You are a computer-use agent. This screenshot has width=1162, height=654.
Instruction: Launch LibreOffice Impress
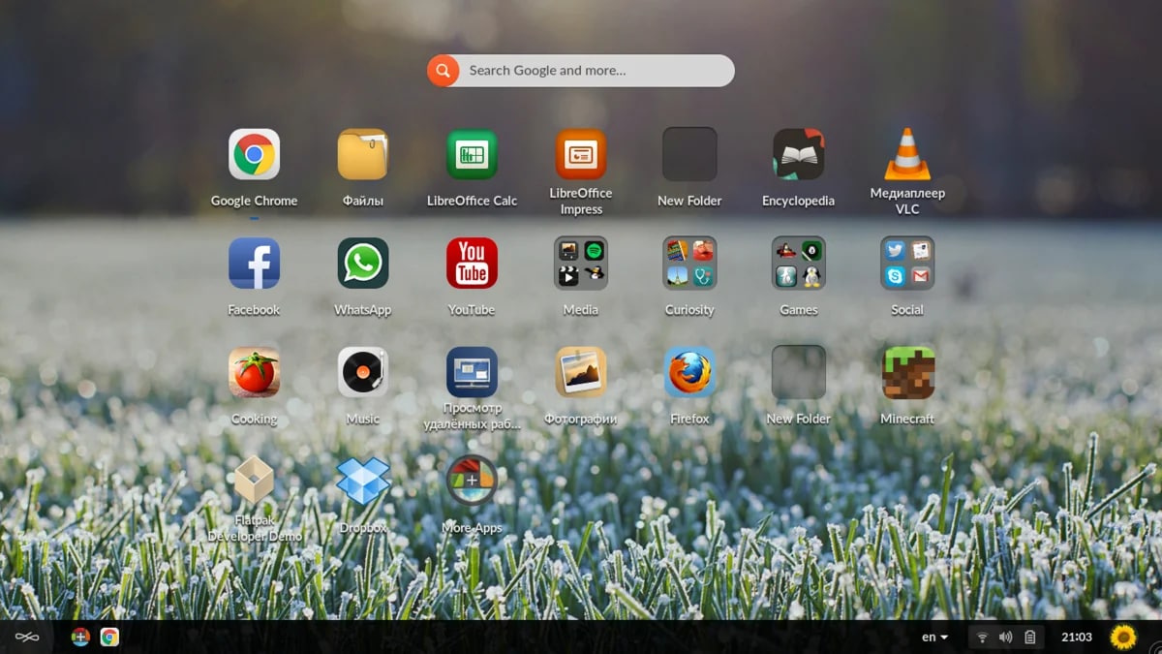(x=581, y=155)
